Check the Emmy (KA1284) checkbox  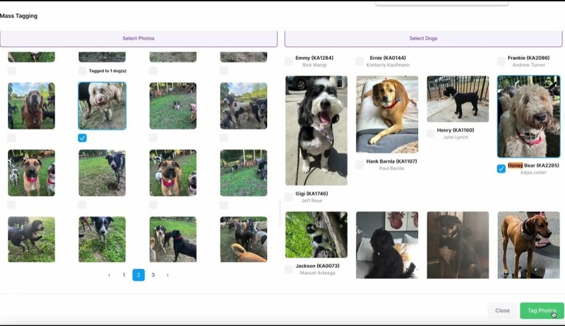click(x=289, y=61)
